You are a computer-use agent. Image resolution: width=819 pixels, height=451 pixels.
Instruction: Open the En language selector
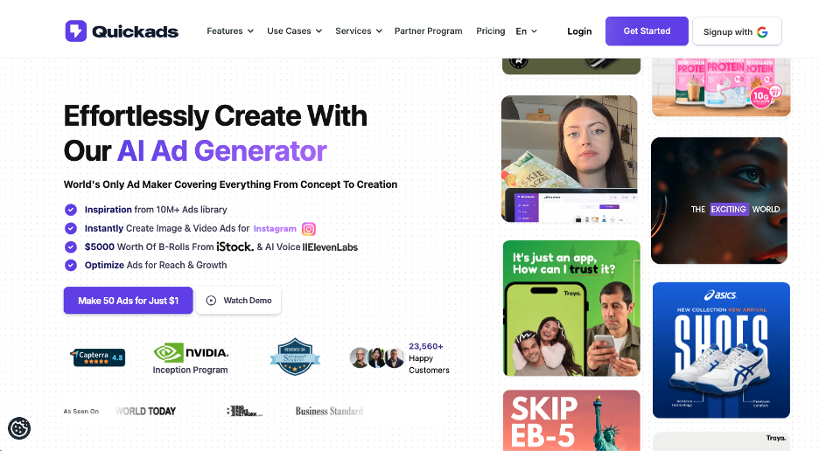click(x=527, y=31)
